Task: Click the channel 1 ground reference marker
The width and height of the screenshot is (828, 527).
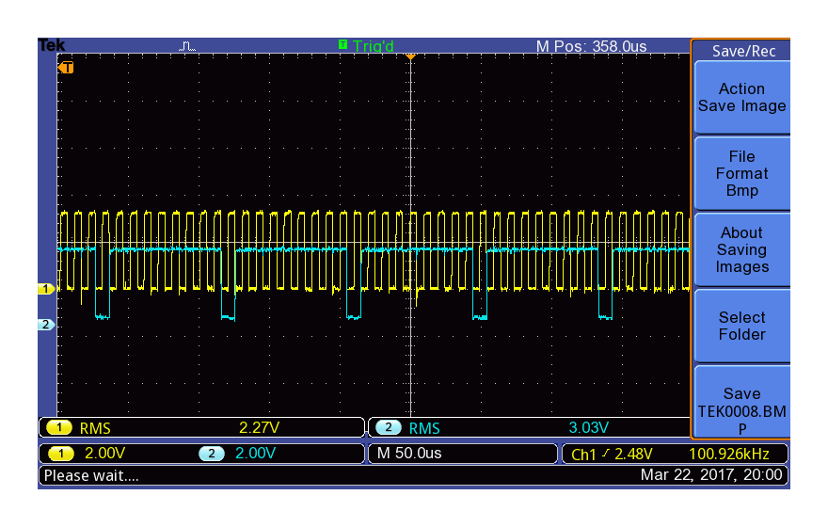Action: pos(46,289)
